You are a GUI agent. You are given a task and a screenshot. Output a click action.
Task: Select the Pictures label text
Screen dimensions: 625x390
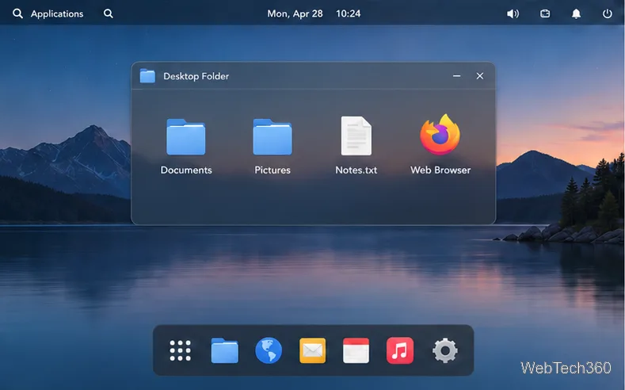(x=272, y=170)
